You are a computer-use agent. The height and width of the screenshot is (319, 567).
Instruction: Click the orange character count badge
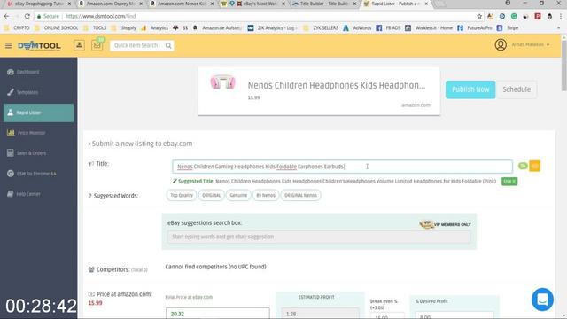pyautogui.click(x=535, y=166)
